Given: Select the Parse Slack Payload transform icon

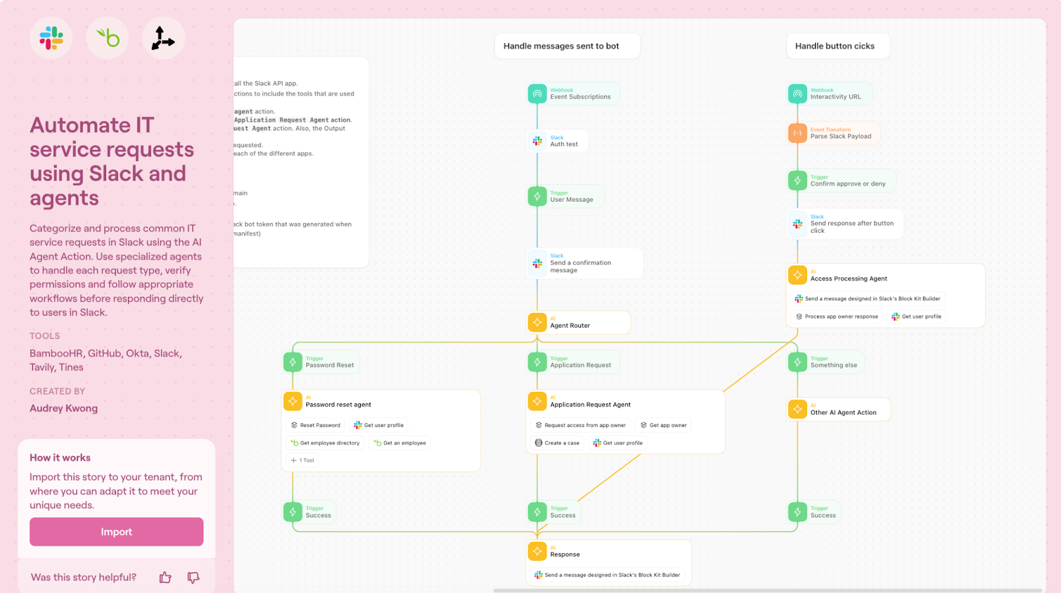Looking at the screenshot, I should [797, 133].
